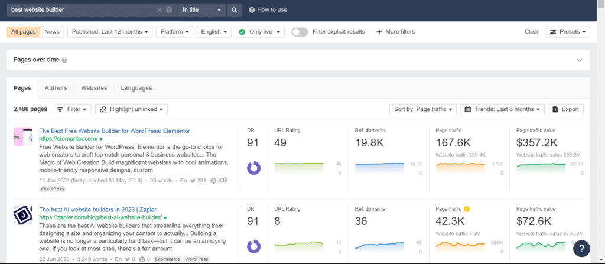Screen dimensions: 605x264
Task: Expand the arrow next to zapier.com URL
Action: 165,218
